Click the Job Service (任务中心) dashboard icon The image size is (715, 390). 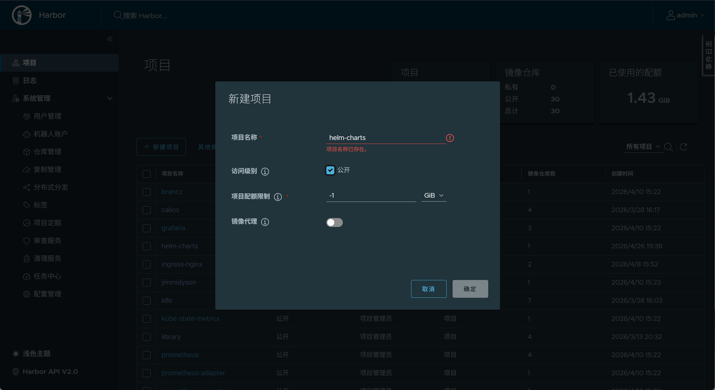[27, 276]
